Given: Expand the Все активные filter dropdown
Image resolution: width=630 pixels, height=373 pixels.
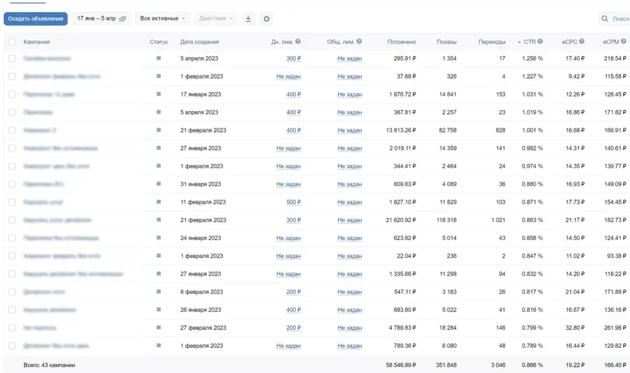Looking at the screenshot, I should click(162, 18).
